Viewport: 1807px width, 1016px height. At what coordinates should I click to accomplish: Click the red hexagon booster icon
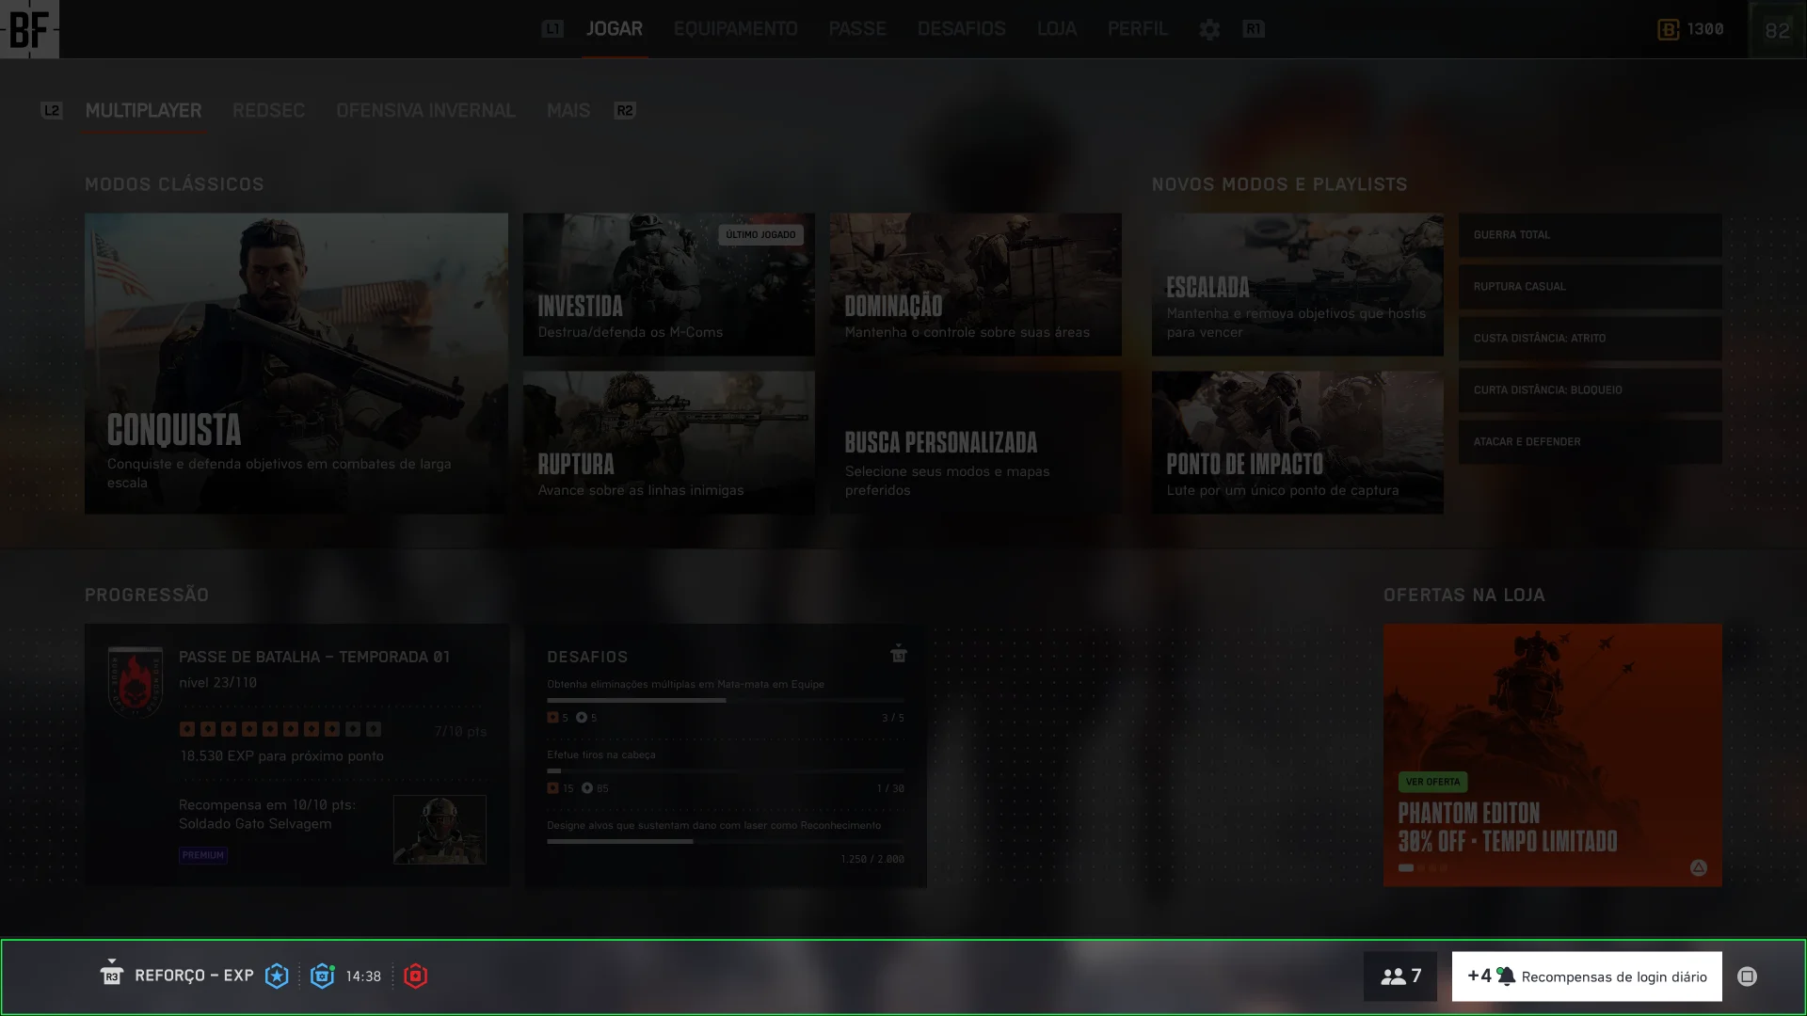tap(415, 976)
